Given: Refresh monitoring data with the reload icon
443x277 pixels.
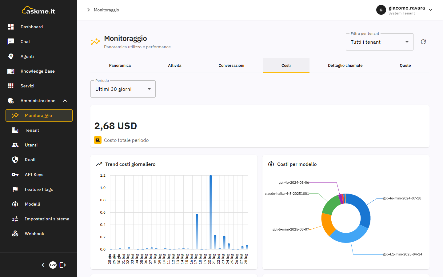Looking at the screenshot, I should coord(423,42).
